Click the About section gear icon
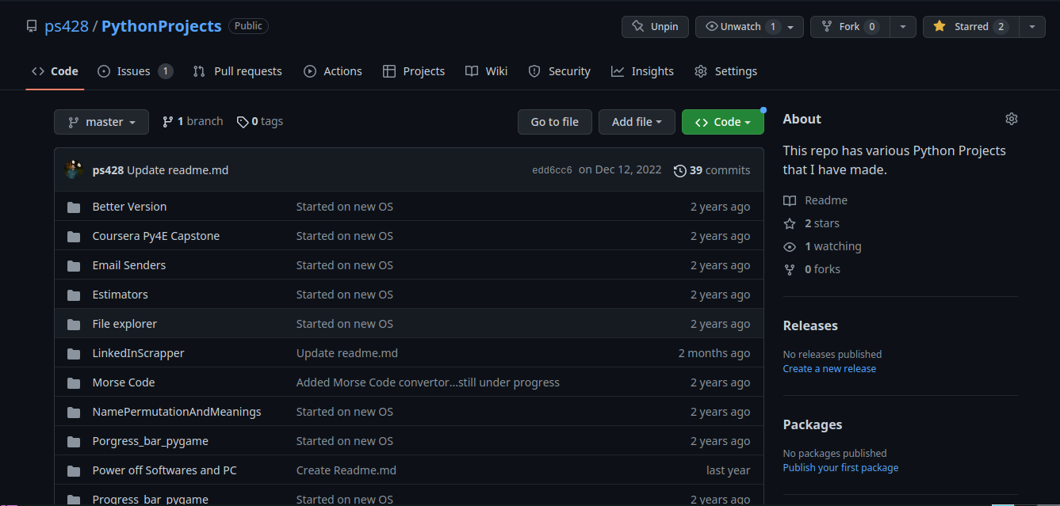Viewport: 1060px width, 506px height. pyautogui.click(x=1011, y=119)
